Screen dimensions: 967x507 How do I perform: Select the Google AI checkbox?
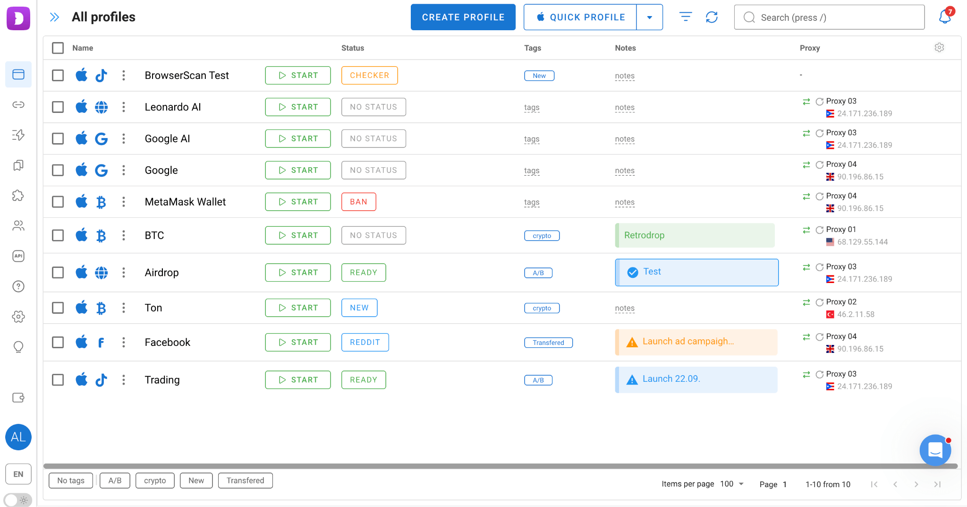(x=58, y=138)
